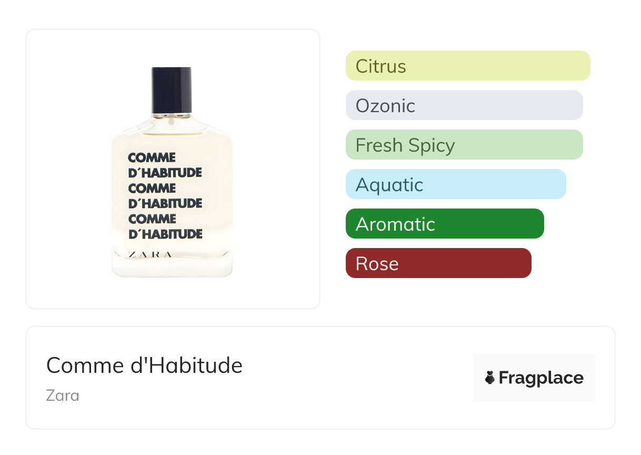The width and height of the screenshot is (641, 455).
Task: Click the ZARA label on the bottle
Action: (x=151, y=254)
